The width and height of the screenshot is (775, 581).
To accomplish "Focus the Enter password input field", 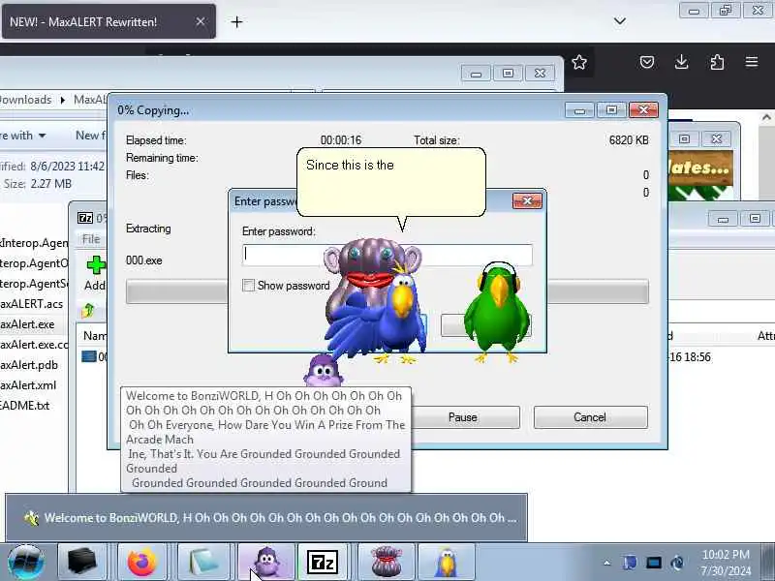I will coord(387,255).
